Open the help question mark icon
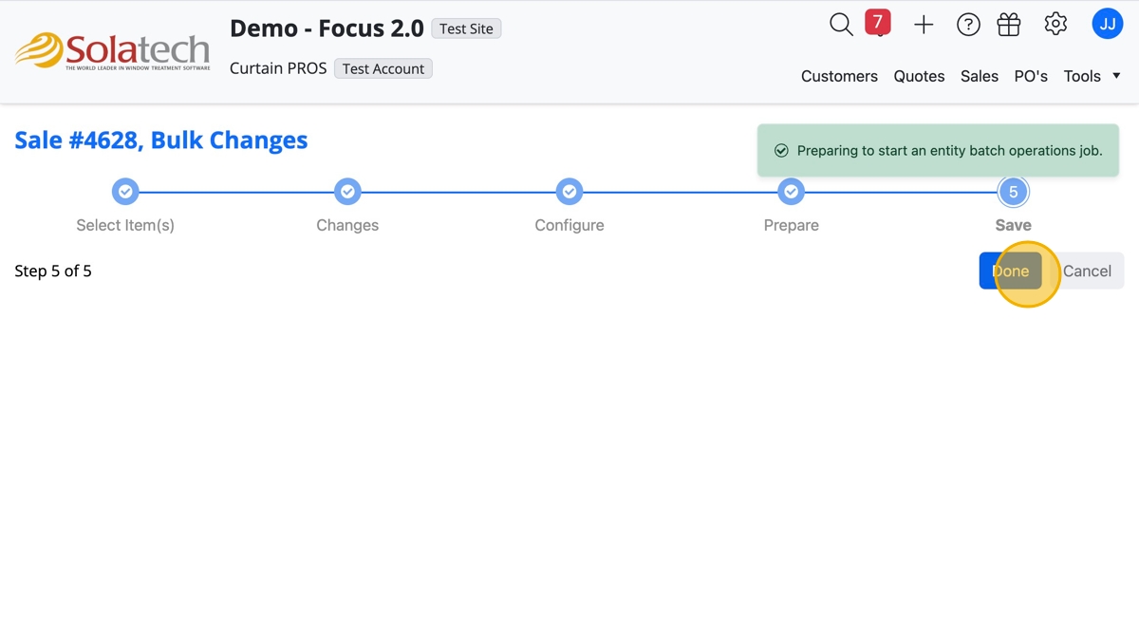Viewport: 1139px width, 636px height. [968, 26]
